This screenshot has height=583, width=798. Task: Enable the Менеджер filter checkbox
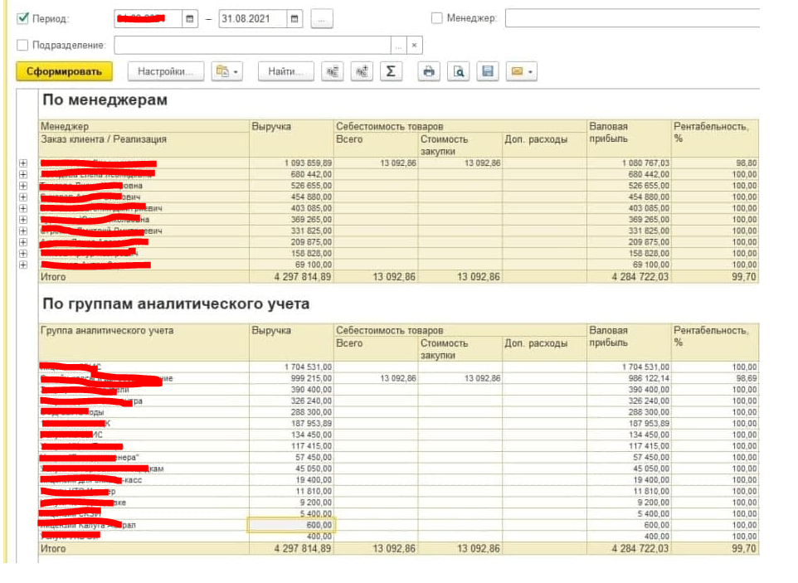[437, 18]
